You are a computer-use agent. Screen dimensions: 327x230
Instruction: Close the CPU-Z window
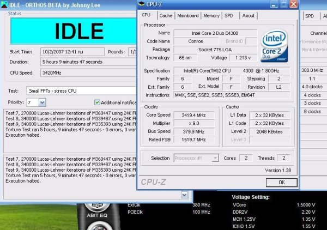point(294,4)
